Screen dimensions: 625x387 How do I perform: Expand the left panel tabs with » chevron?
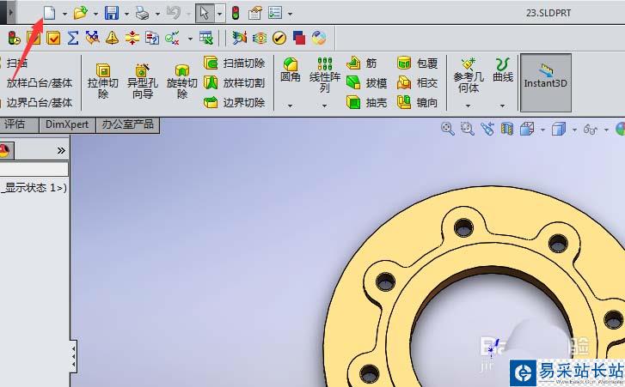tap(61, 150)
